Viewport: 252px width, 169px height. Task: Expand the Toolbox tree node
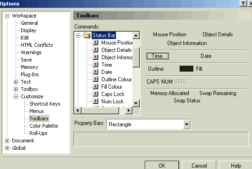pyautogui.click(x=16, y=89)
